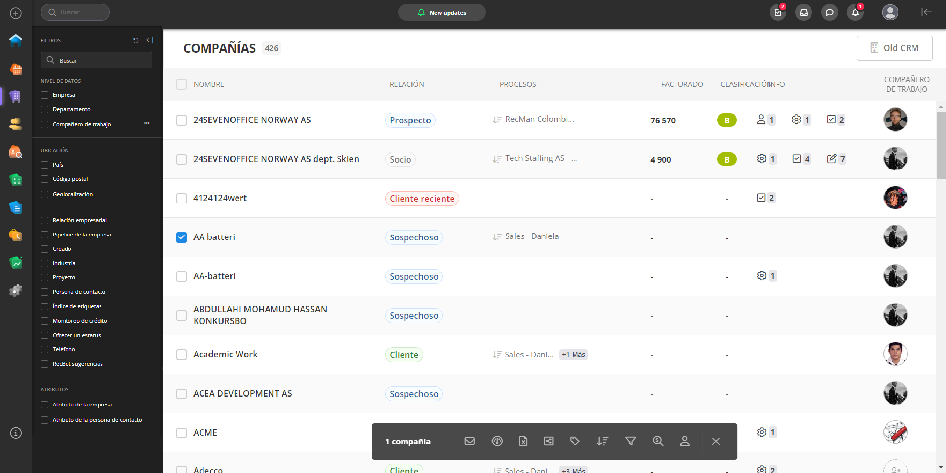Viewport: 946px width, 473px height.
Task: Click the share icon in selection bar
Action: 549,441
